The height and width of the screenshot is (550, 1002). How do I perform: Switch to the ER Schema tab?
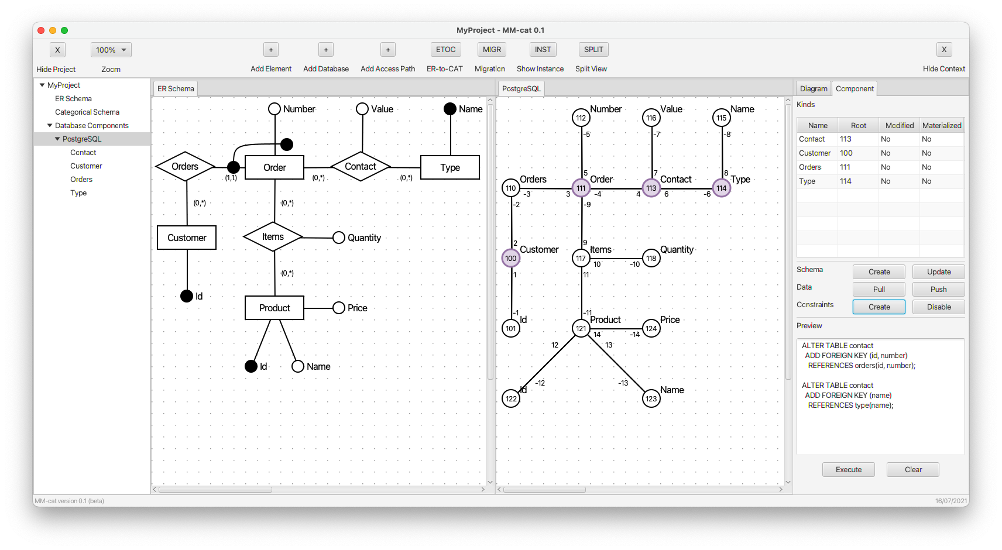176,89
